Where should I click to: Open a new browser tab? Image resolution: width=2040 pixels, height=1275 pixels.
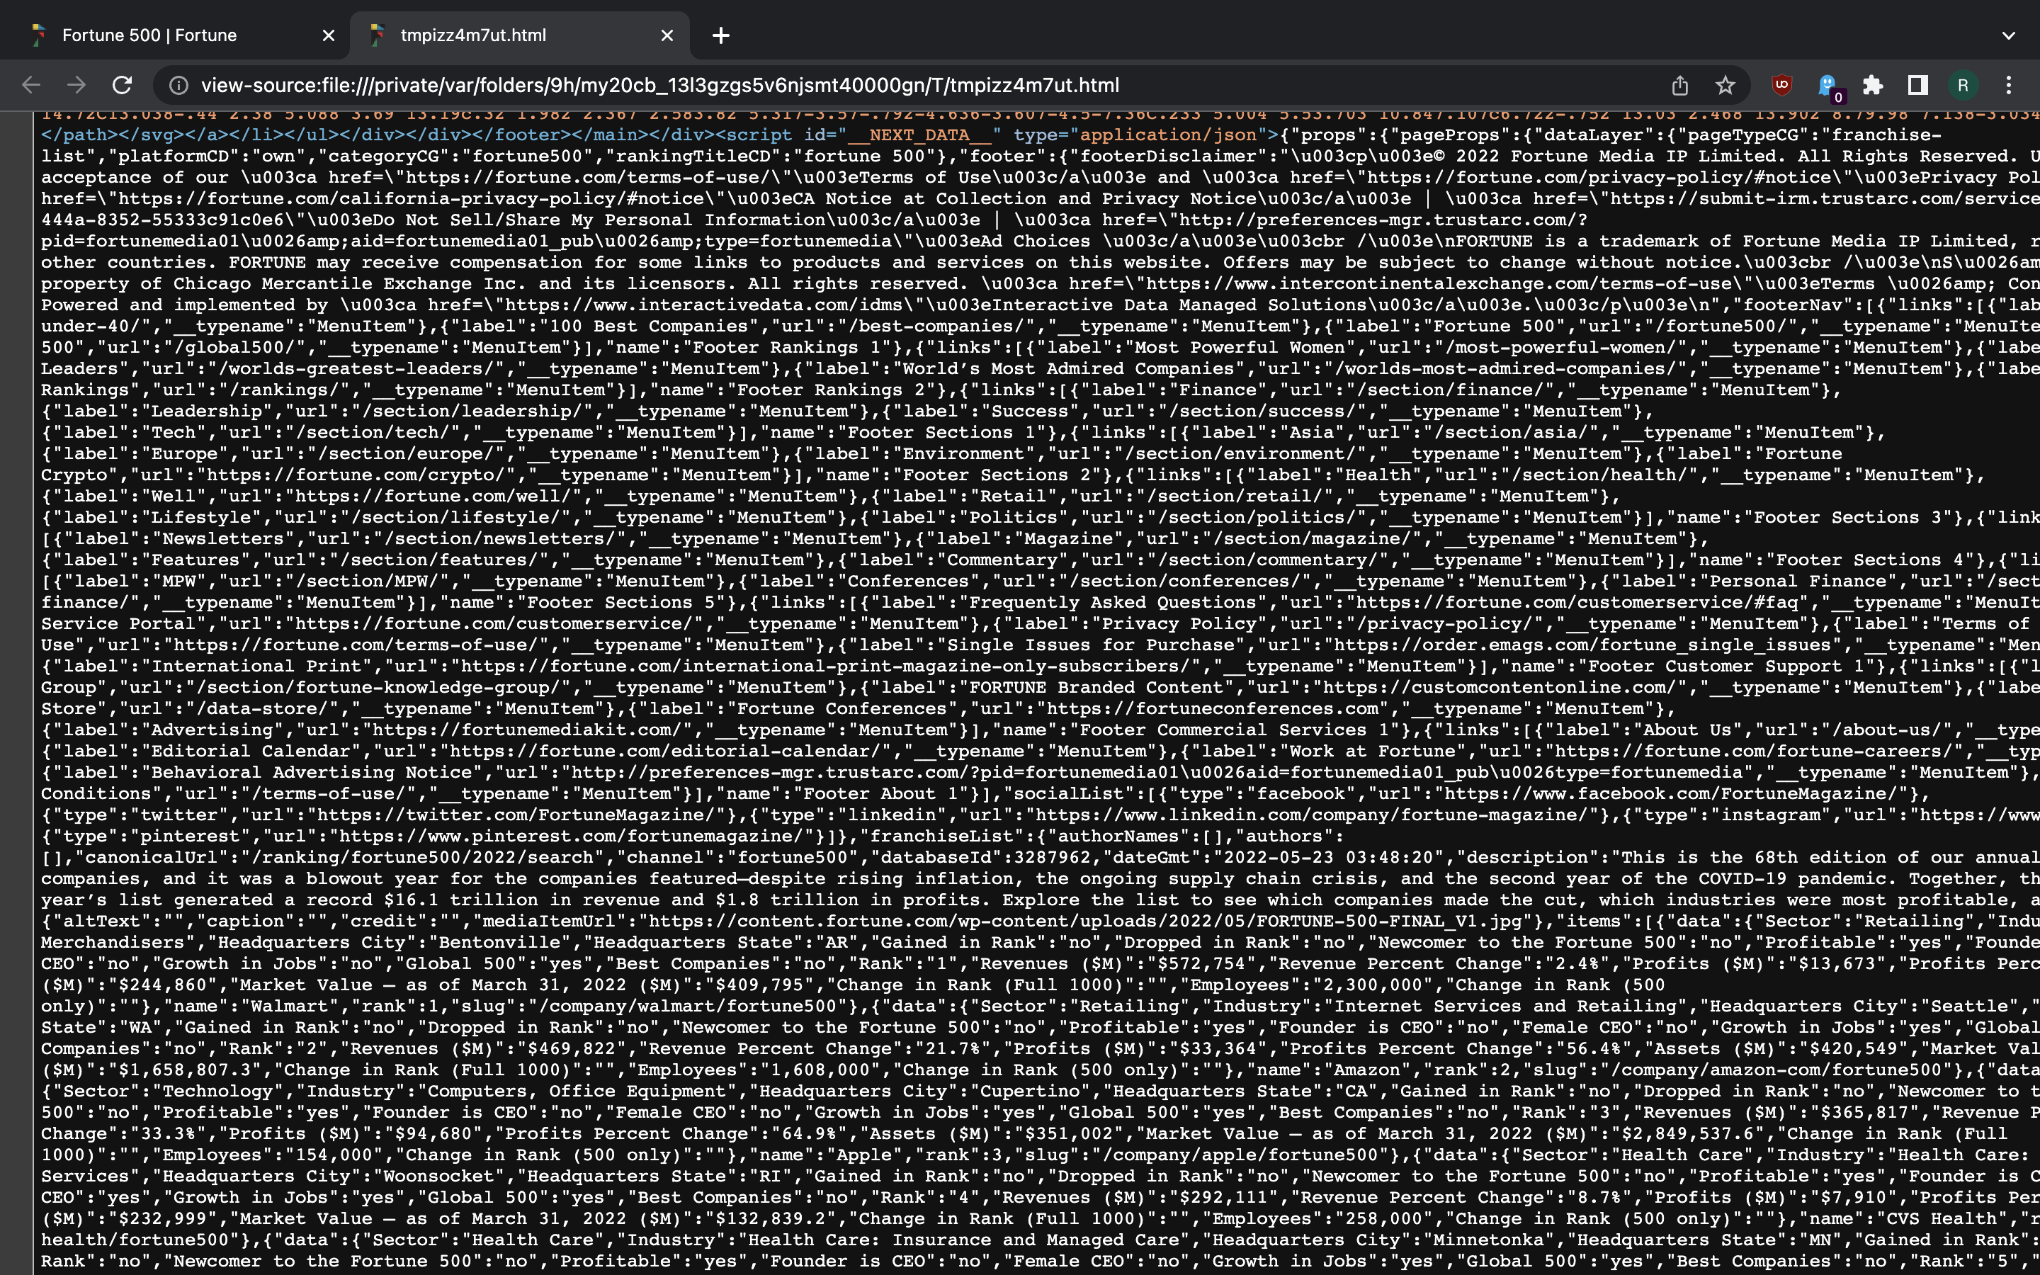click(x=721, y=35)
